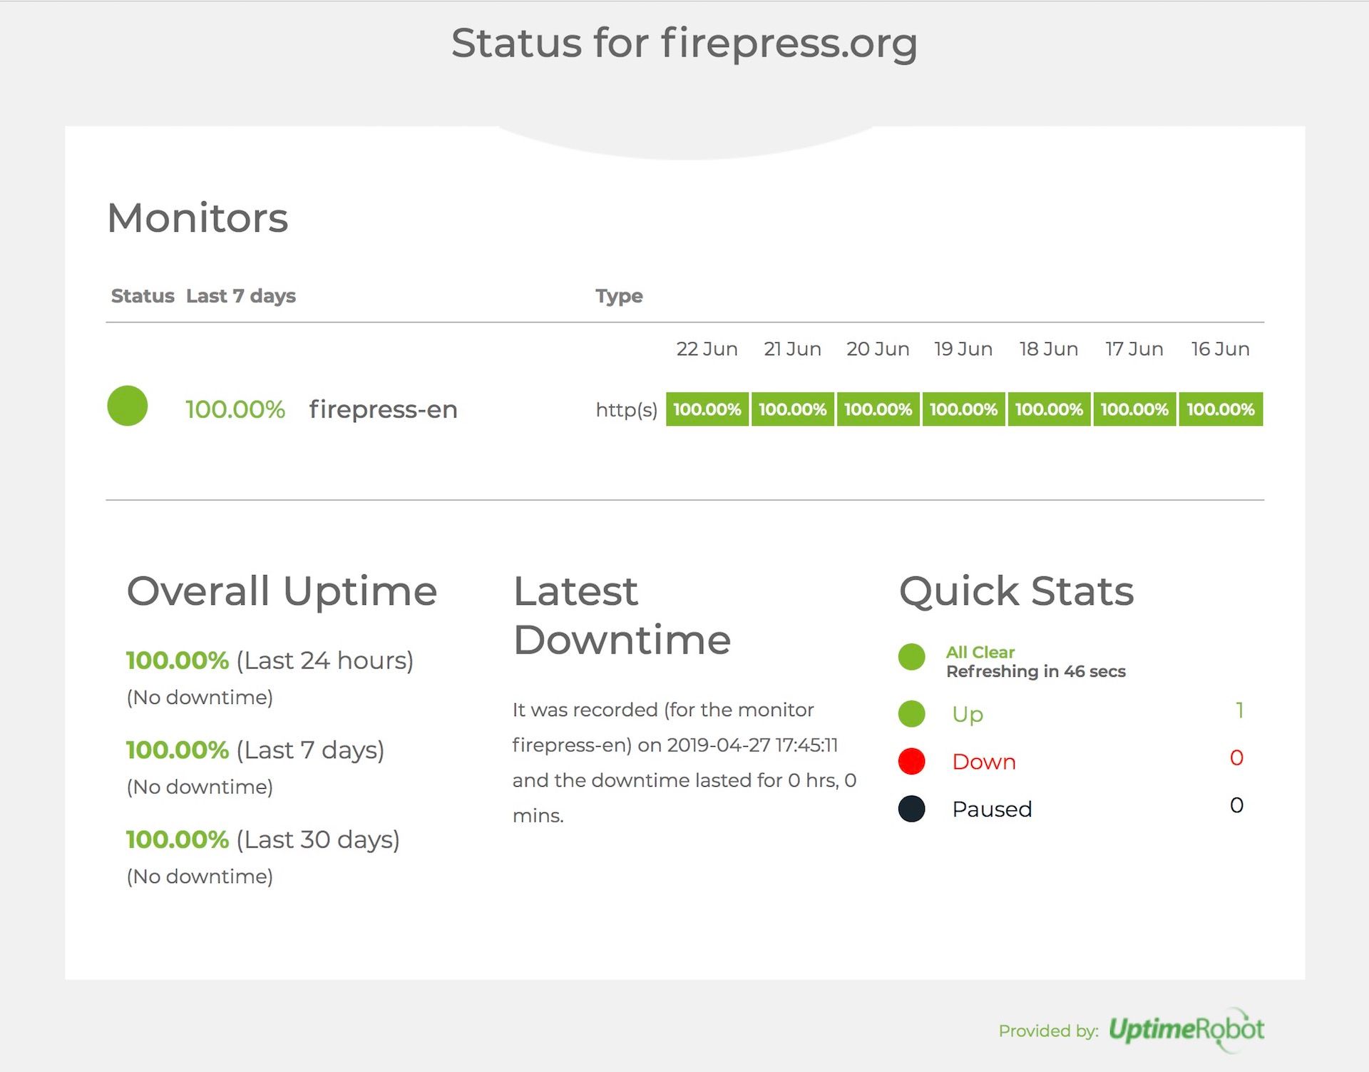Screen dimensions: 1369x1072
Task: Click the 22 Jun uptime bar
Action: click(707, 409)
